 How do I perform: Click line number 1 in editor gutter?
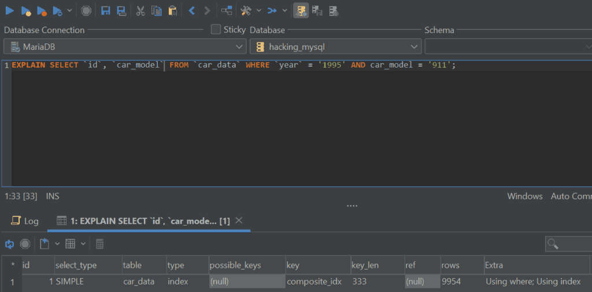click(x=6, y=65)
